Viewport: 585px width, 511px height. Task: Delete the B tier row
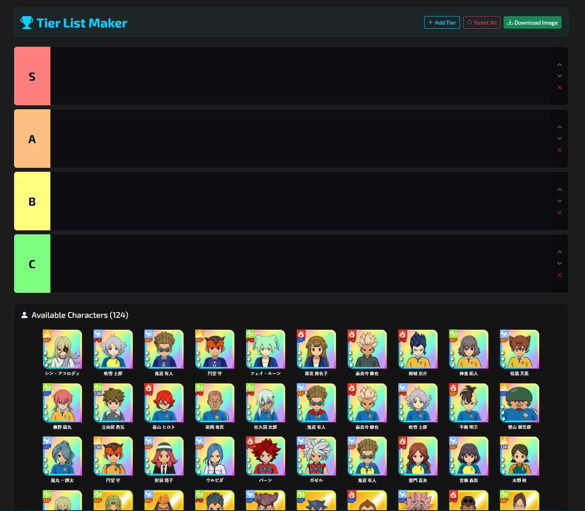[x=560, y=213]
